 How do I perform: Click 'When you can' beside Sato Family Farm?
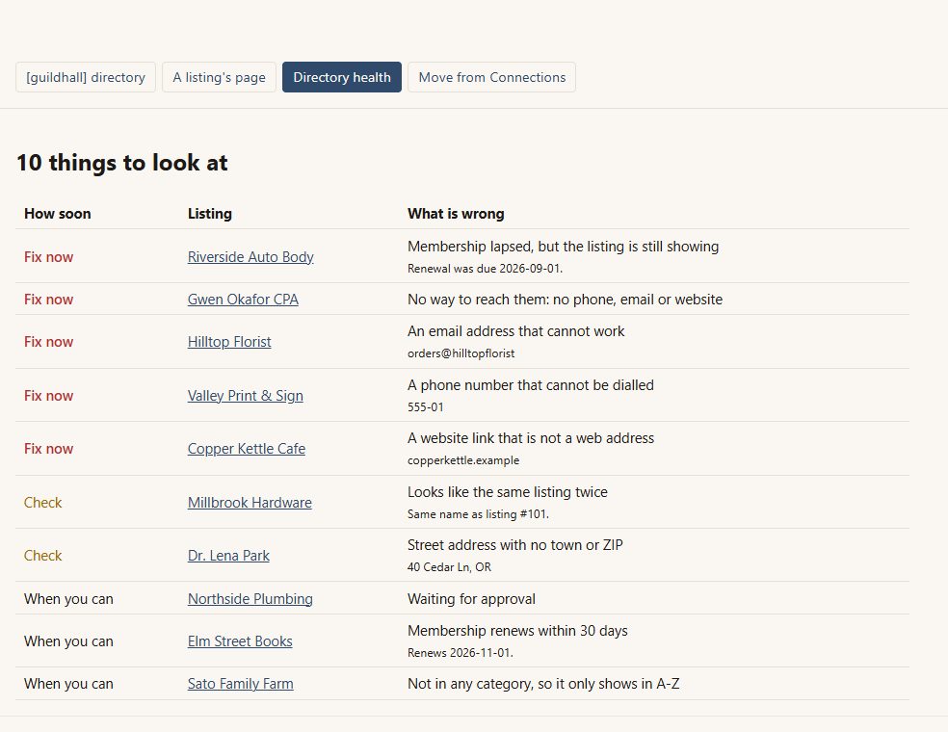68,684
